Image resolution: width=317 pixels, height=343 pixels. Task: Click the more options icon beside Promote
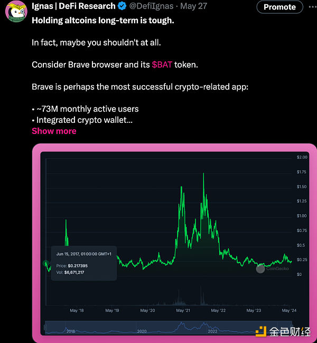pyautogui.click(x=312, y=7)
